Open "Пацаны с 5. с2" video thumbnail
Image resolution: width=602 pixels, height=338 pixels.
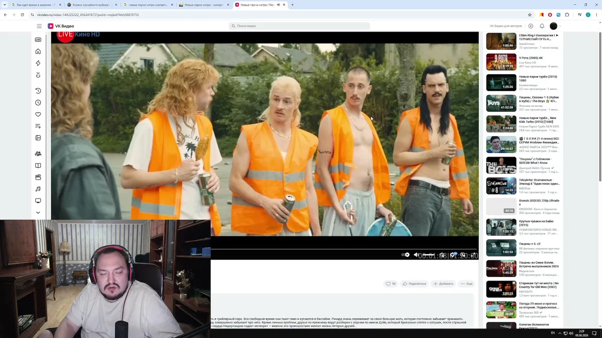click(x=501, y=248)
